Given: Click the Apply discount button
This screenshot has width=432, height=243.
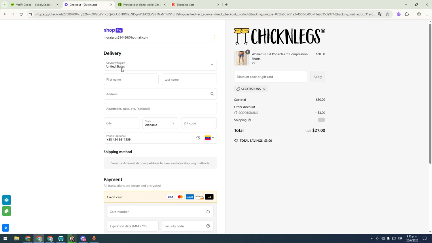Looking at the screenshot, I should click(x=318, y=77).
